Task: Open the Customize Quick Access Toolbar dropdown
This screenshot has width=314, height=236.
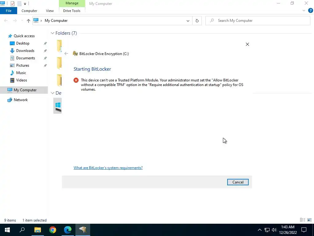Action: pyautogui.click(x=25, y=4)
